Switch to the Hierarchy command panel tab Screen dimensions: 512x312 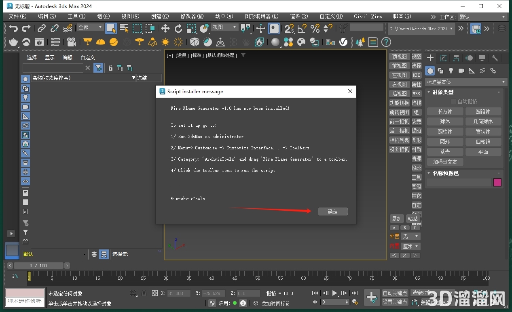click(456, 58)
